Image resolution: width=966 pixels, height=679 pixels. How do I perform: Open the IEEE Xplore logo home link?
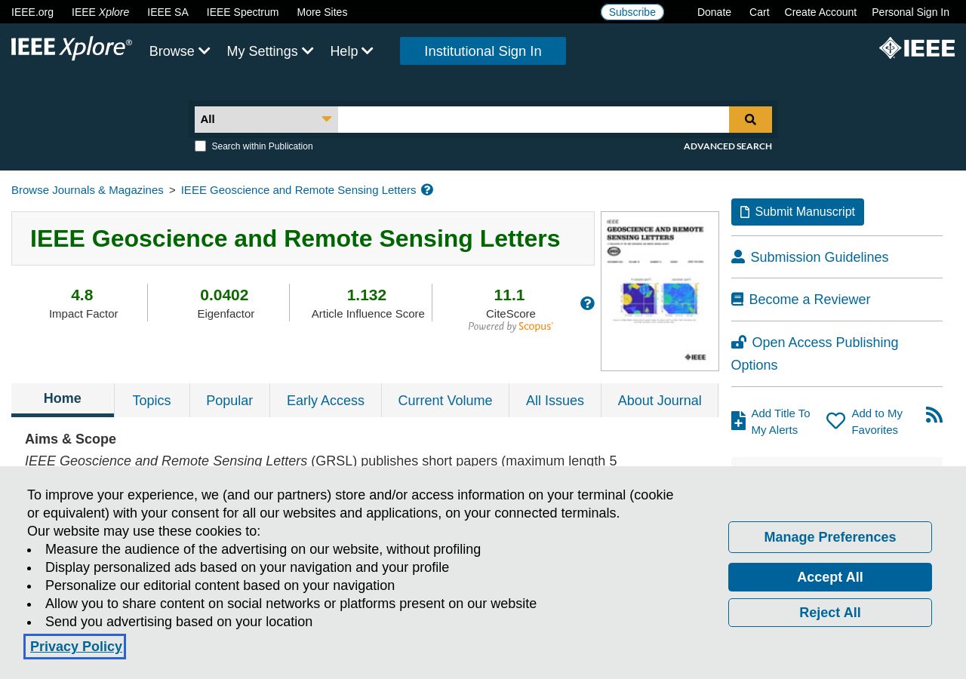[72, 48]
